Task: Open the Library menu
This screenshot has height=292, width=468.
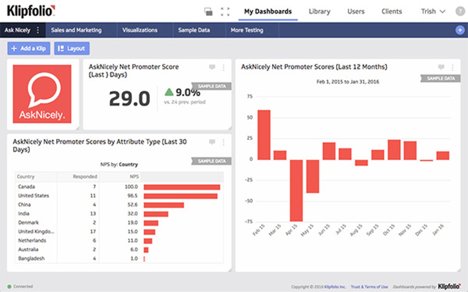Action: [x=320, y=12]
